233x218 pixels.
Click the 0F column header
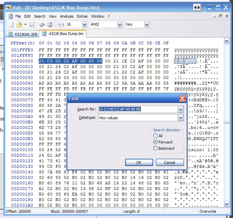point(166,43)
